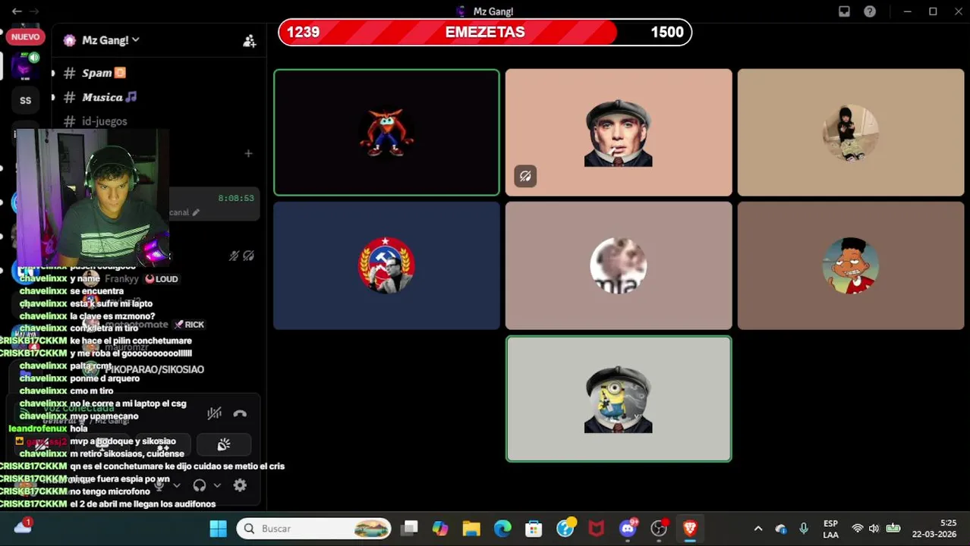Open the clock showing 5:25
The height and width of the screenshot is (546, 970).
pos(934,529)
